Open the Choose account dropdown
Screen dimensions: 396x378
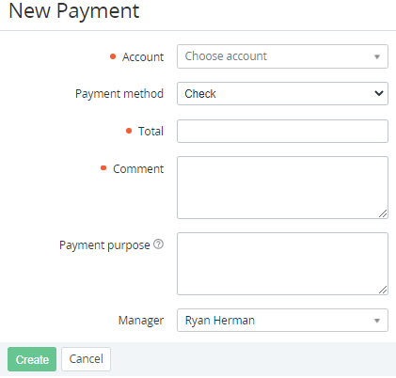click(282, 56)
